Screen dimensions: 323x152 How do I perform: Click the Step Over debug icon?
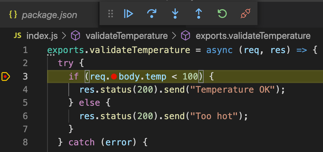pyautogui.click(x=152, y=14)
